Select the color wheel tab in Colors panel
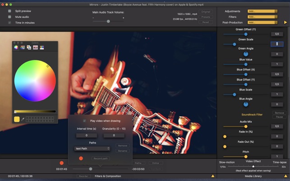Viewport: 290px width, 181px height. [x=16, y=47]
